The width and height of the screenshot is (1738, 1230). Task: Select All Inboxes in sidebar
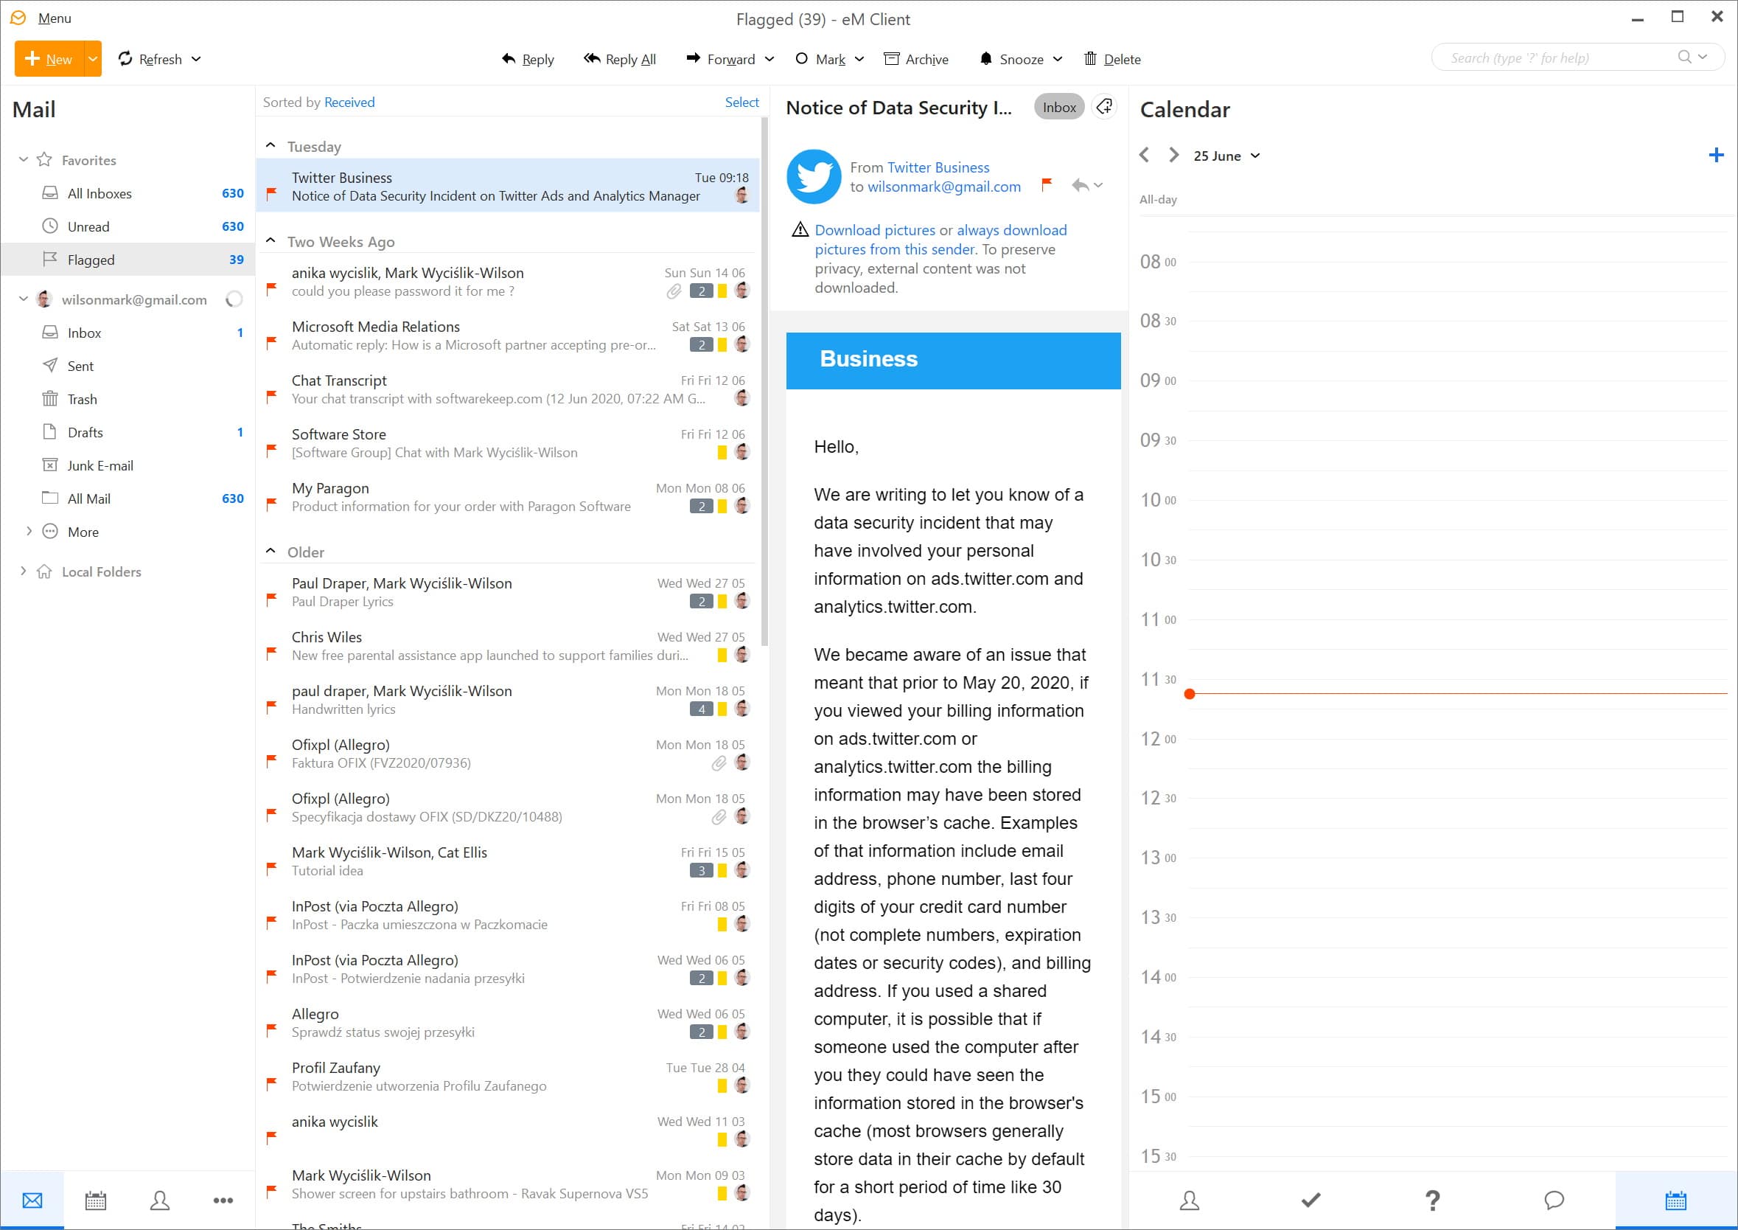pos(99,192)
